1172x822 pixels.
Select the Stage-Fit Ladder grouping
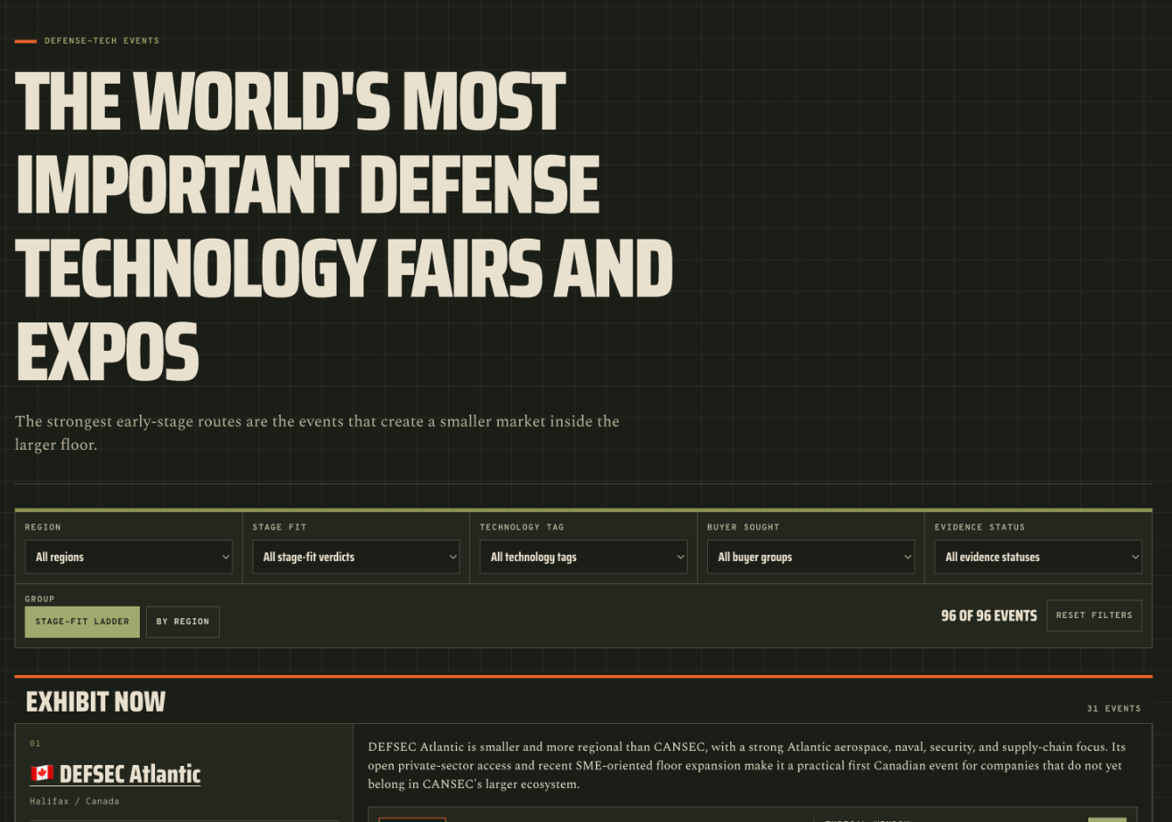tap(82, 622)
